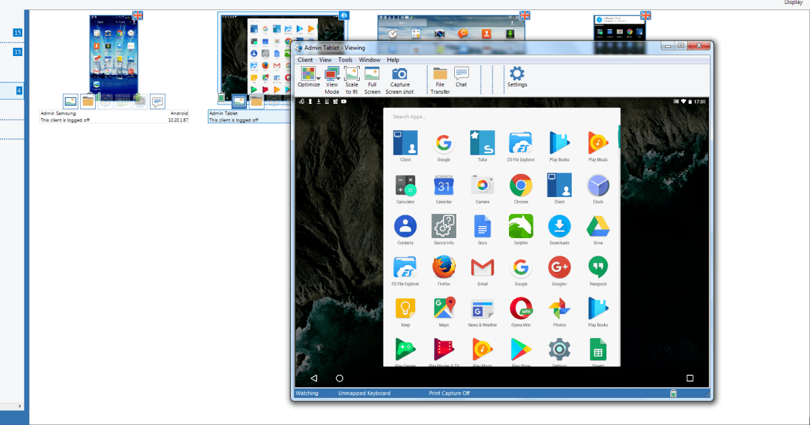This screenshot has height=425, width=810.
Task: Launch the Device Info app
Action: (443, 226)
